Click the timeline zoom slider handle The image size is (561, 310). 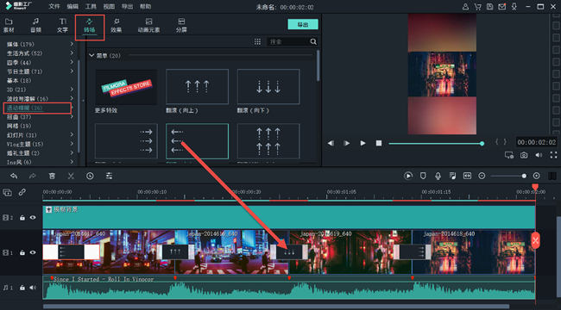[x=524, y=176]
